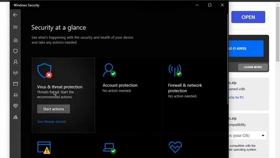Screen dimensions: 280x158
Task: Select Firewall & network protection heading
Action: (185, 88)
